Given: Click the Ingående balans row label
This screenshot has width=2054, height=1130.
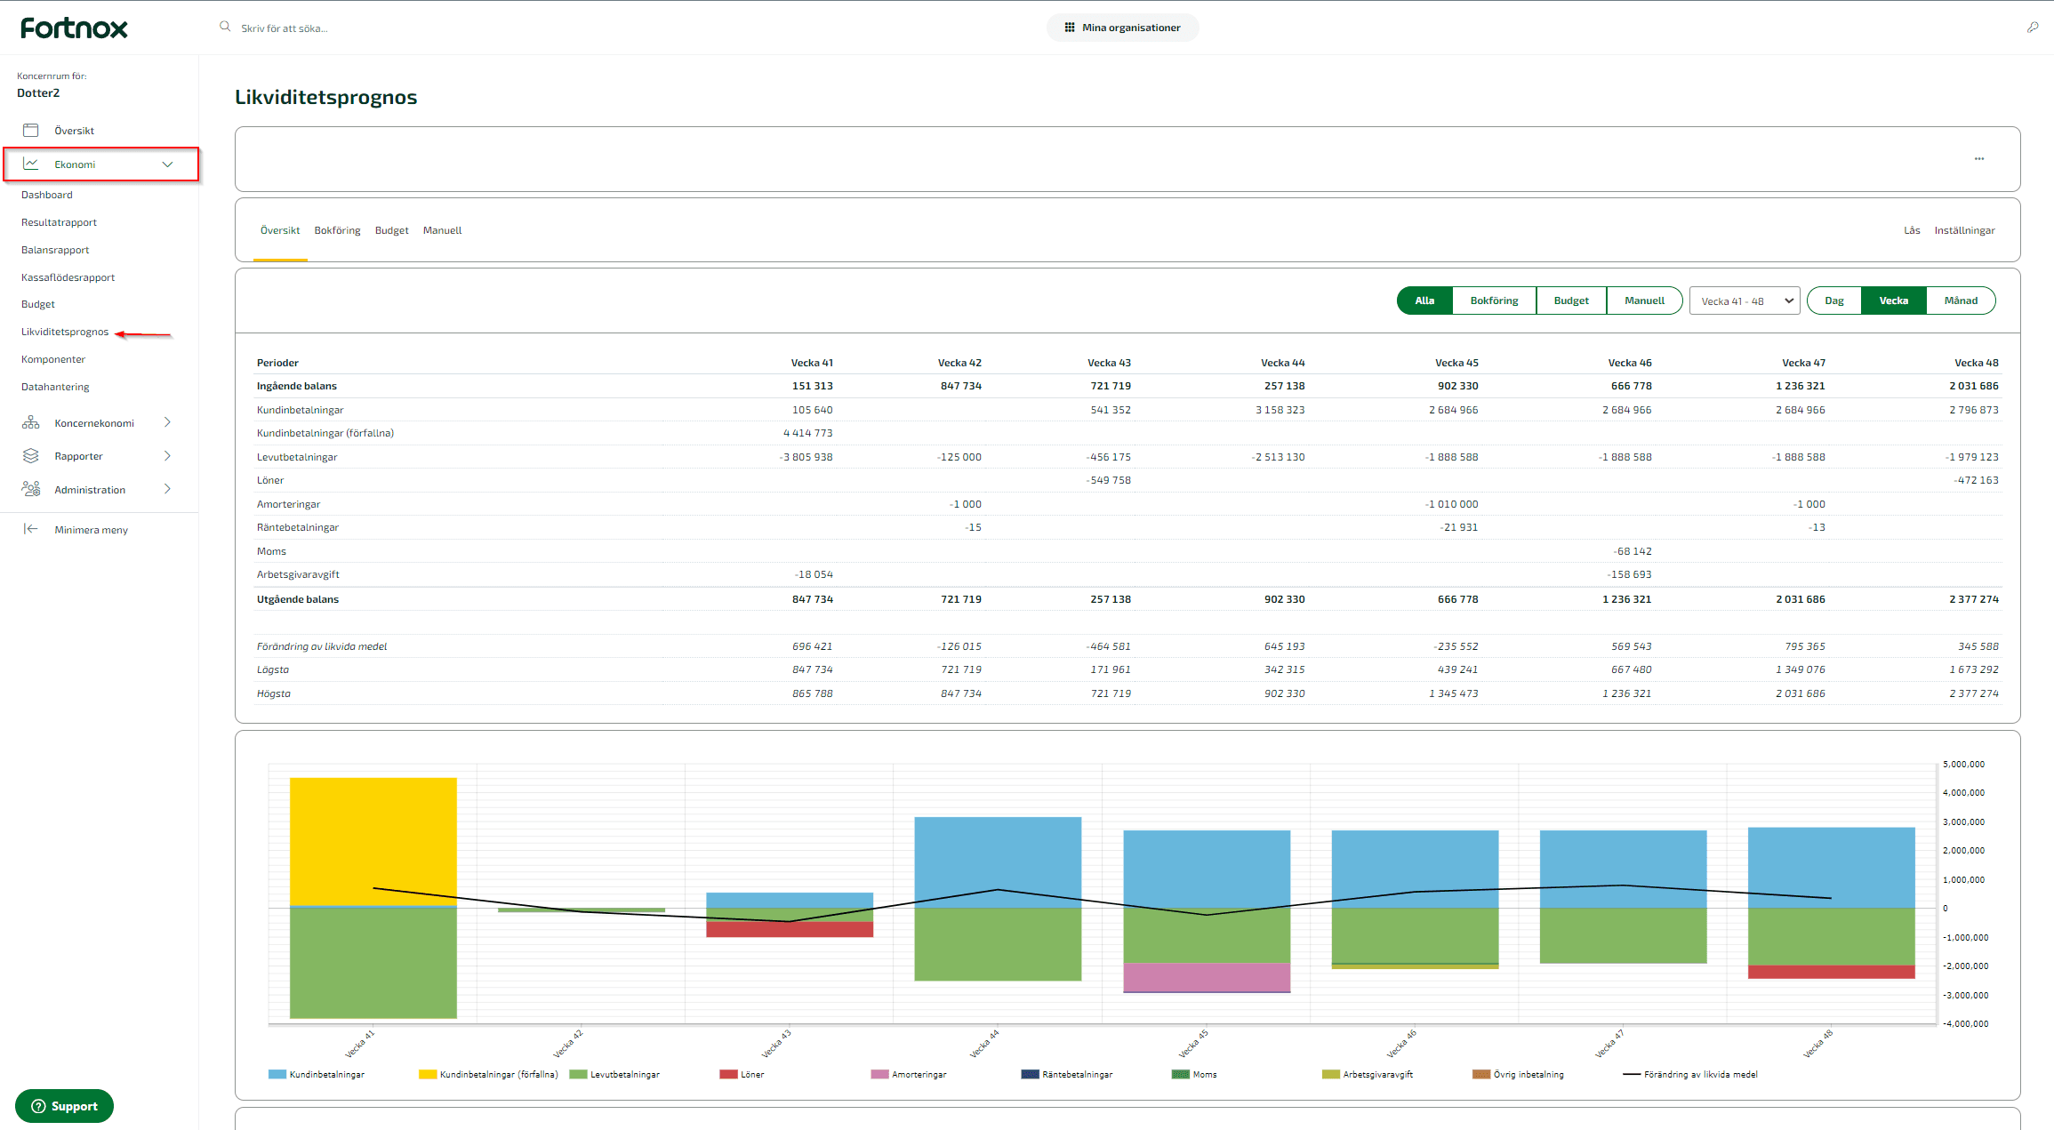Looking at the screenshot, I should pos(297,386).
